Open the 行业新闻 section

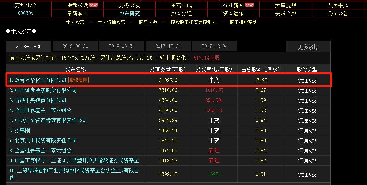234,5
